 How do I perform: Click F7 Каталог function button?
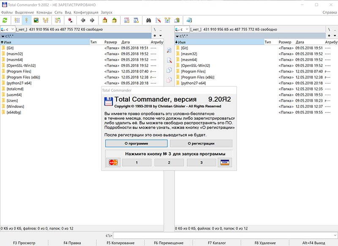217,243
